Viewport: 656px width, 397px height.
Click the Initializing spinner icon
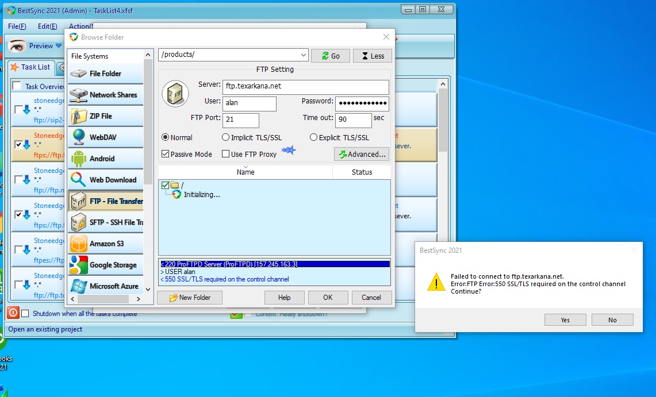(177, 194)
